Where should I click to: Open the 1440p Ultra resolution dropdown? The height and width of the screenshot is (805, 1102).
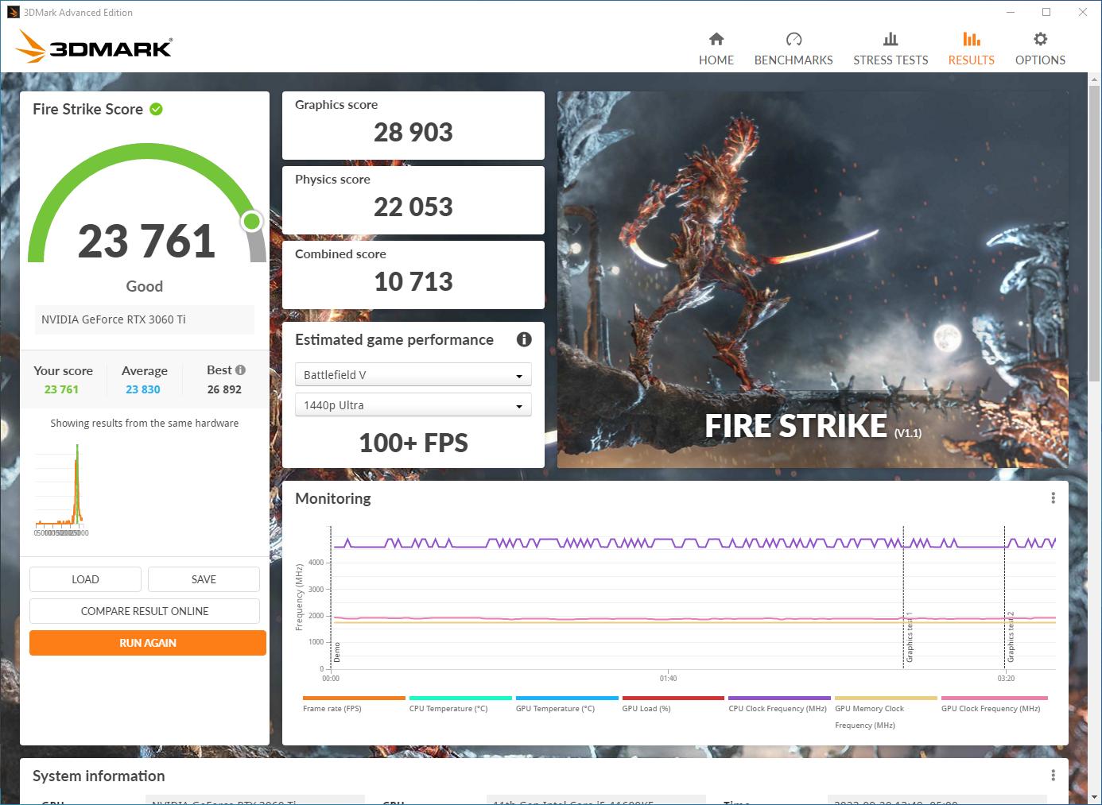click(x=413, y=405)
